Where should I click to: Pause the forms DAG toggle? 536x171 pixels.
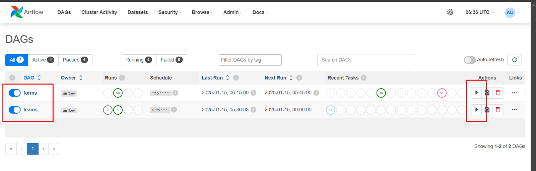tap(15, 93)
